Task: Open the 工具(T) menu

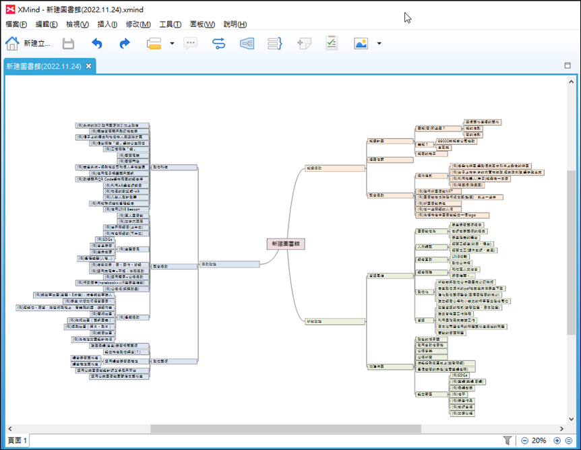Action: point(170,24)
